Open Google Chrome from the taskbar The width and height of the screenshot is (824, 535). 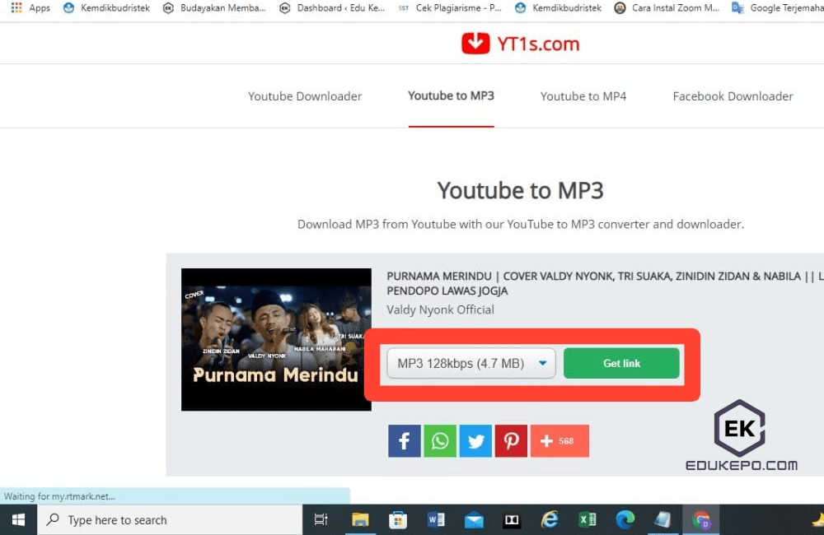[701, 519]
